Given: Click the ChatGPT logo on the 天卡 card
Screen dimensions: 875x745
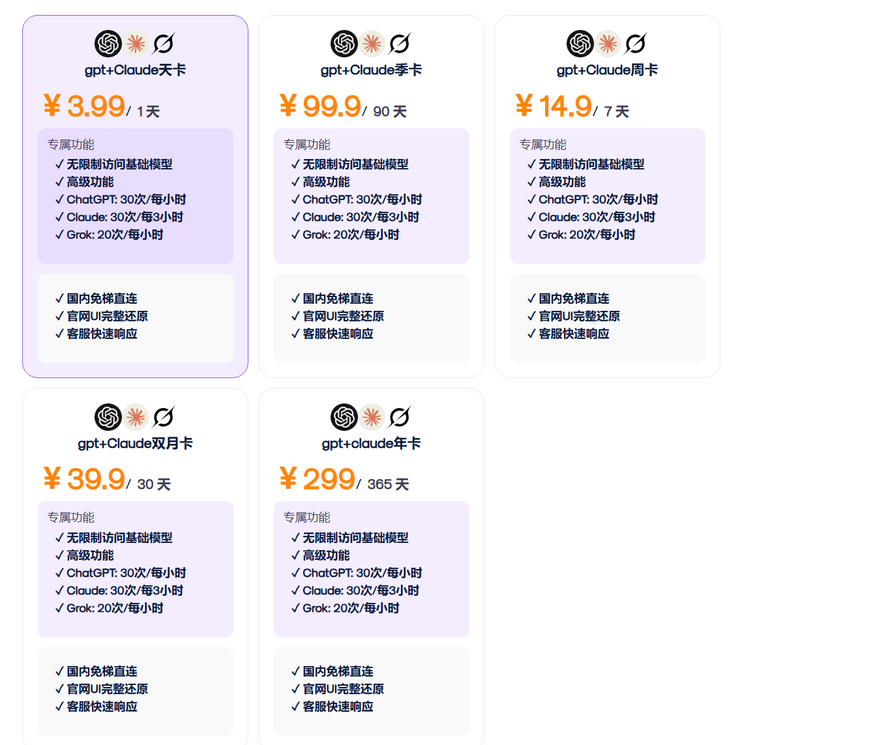Looking at the screenshot, I should (108, 44).
